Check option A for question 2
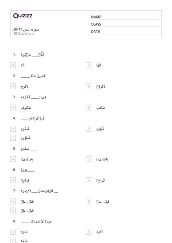172x243 pixels. (13, 86)
